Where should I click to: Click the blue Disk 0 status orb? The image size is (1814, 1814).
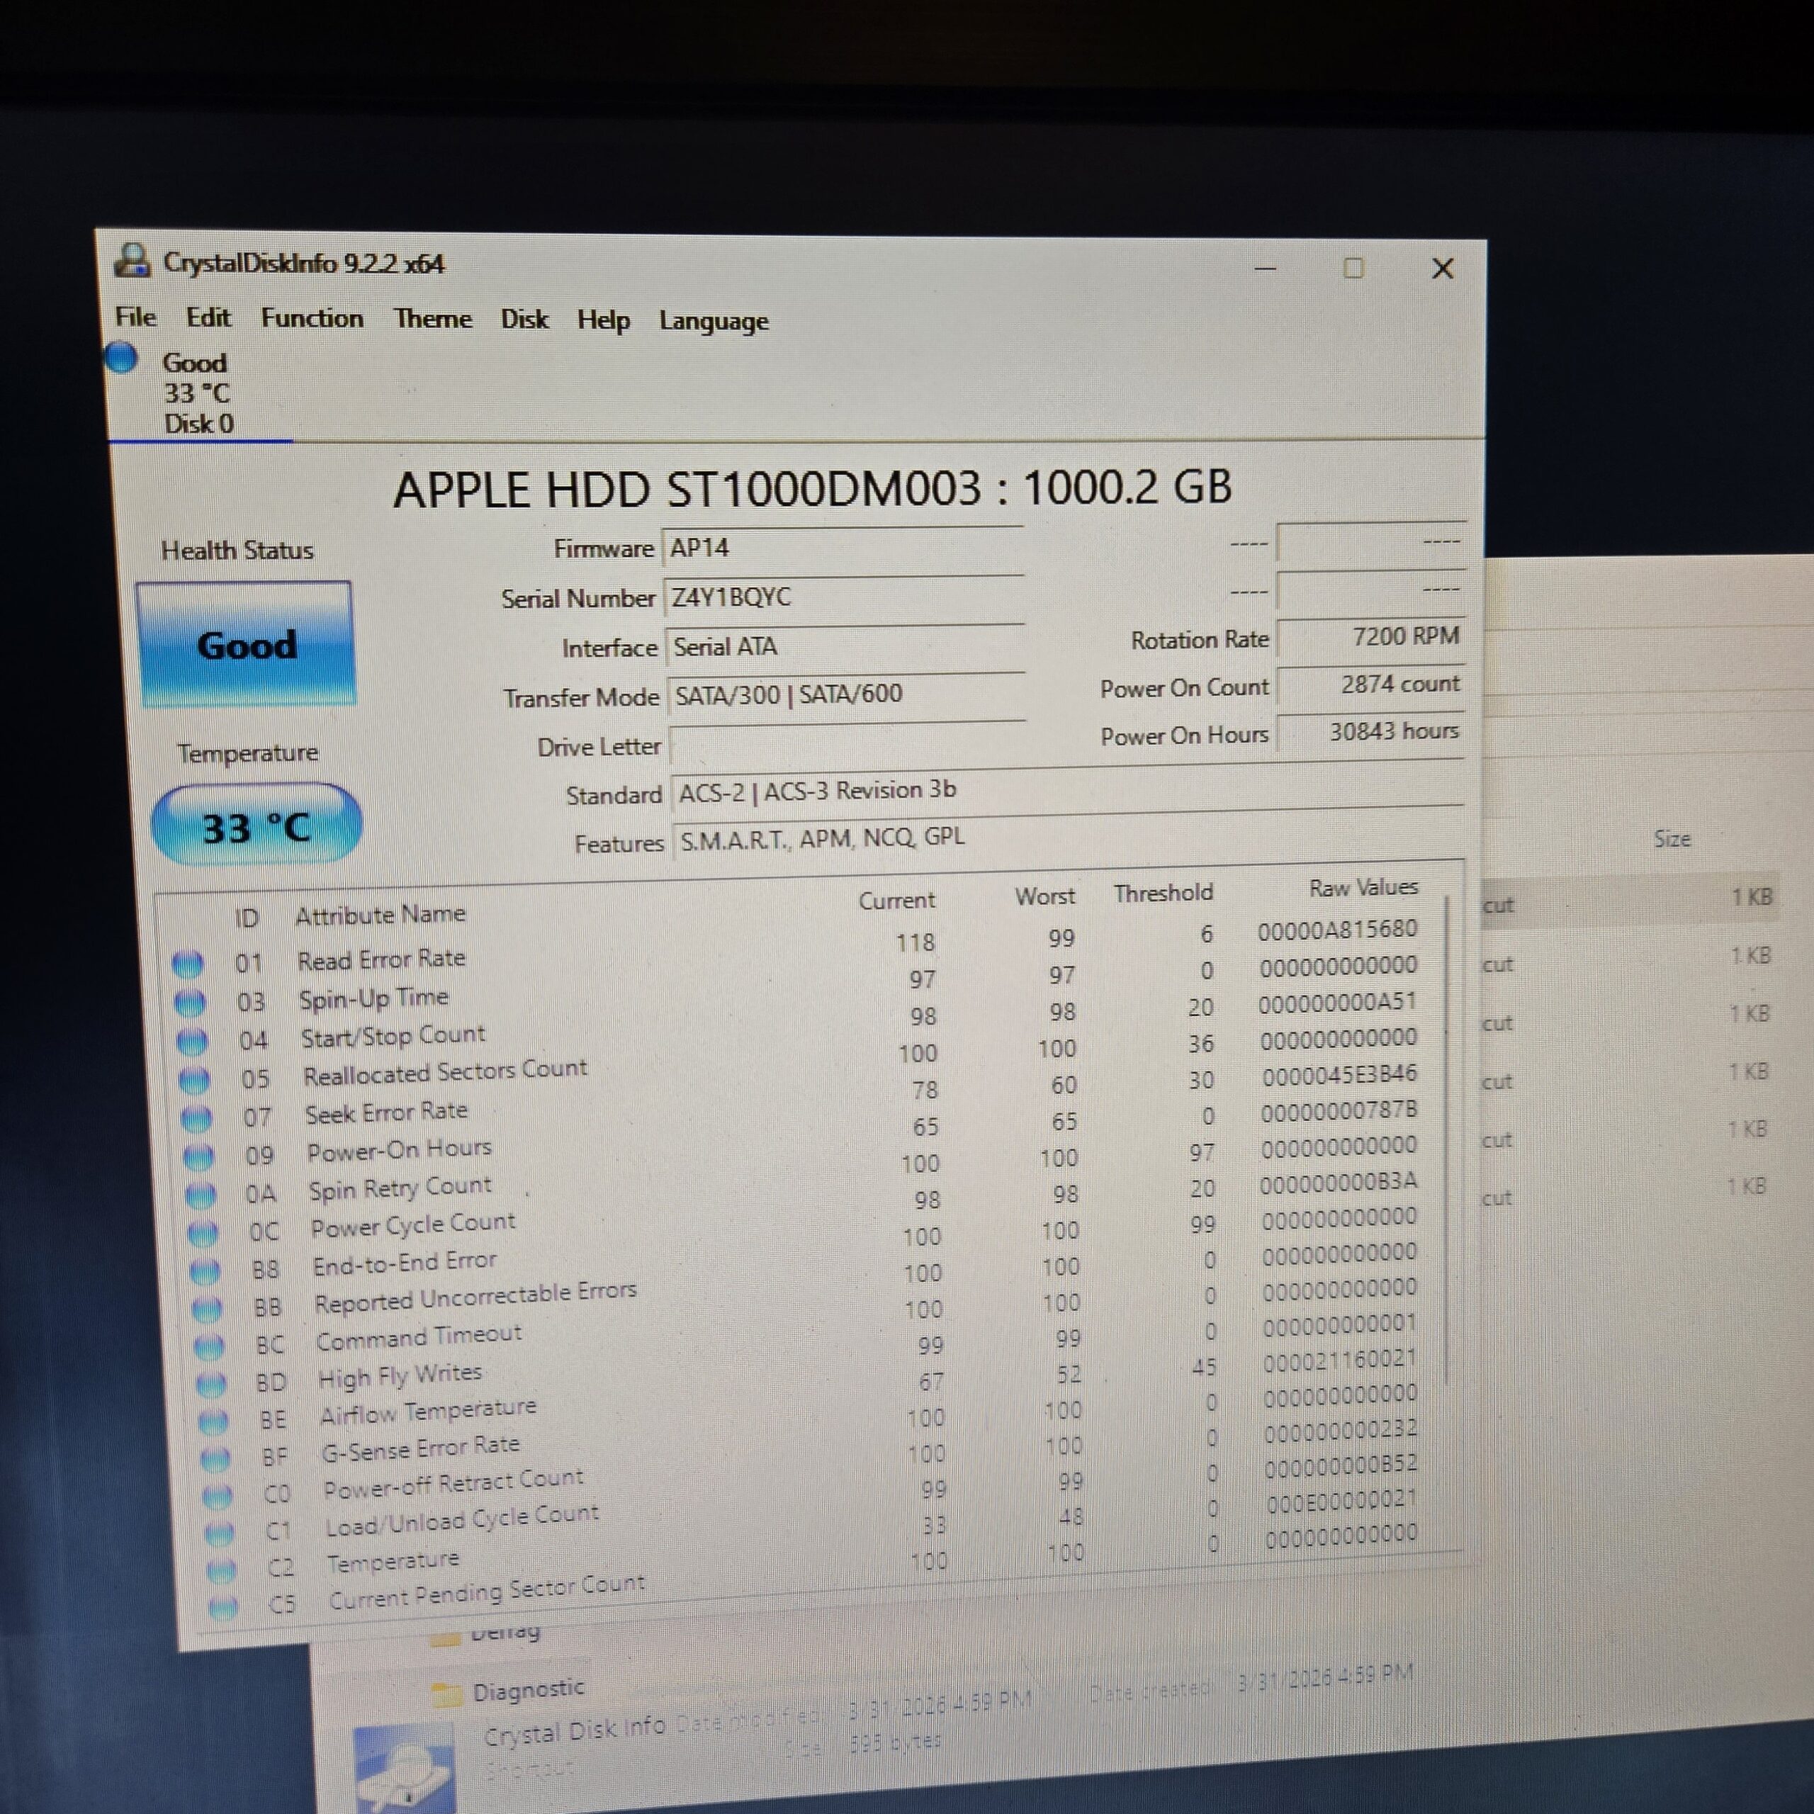point(122,358)
